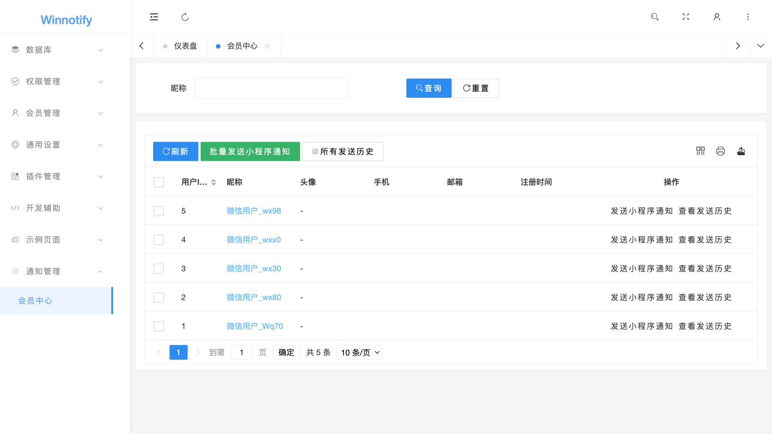This screenshot has width=772, height=434.
Task: Switch to the 仪表盘 tab
Action: 185,46
